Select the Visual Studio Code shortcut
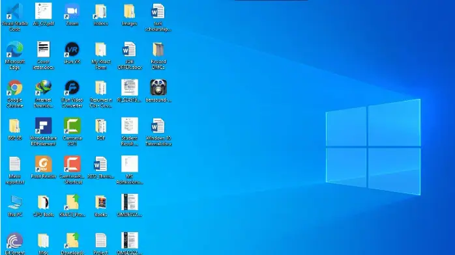 pos(14,12)
